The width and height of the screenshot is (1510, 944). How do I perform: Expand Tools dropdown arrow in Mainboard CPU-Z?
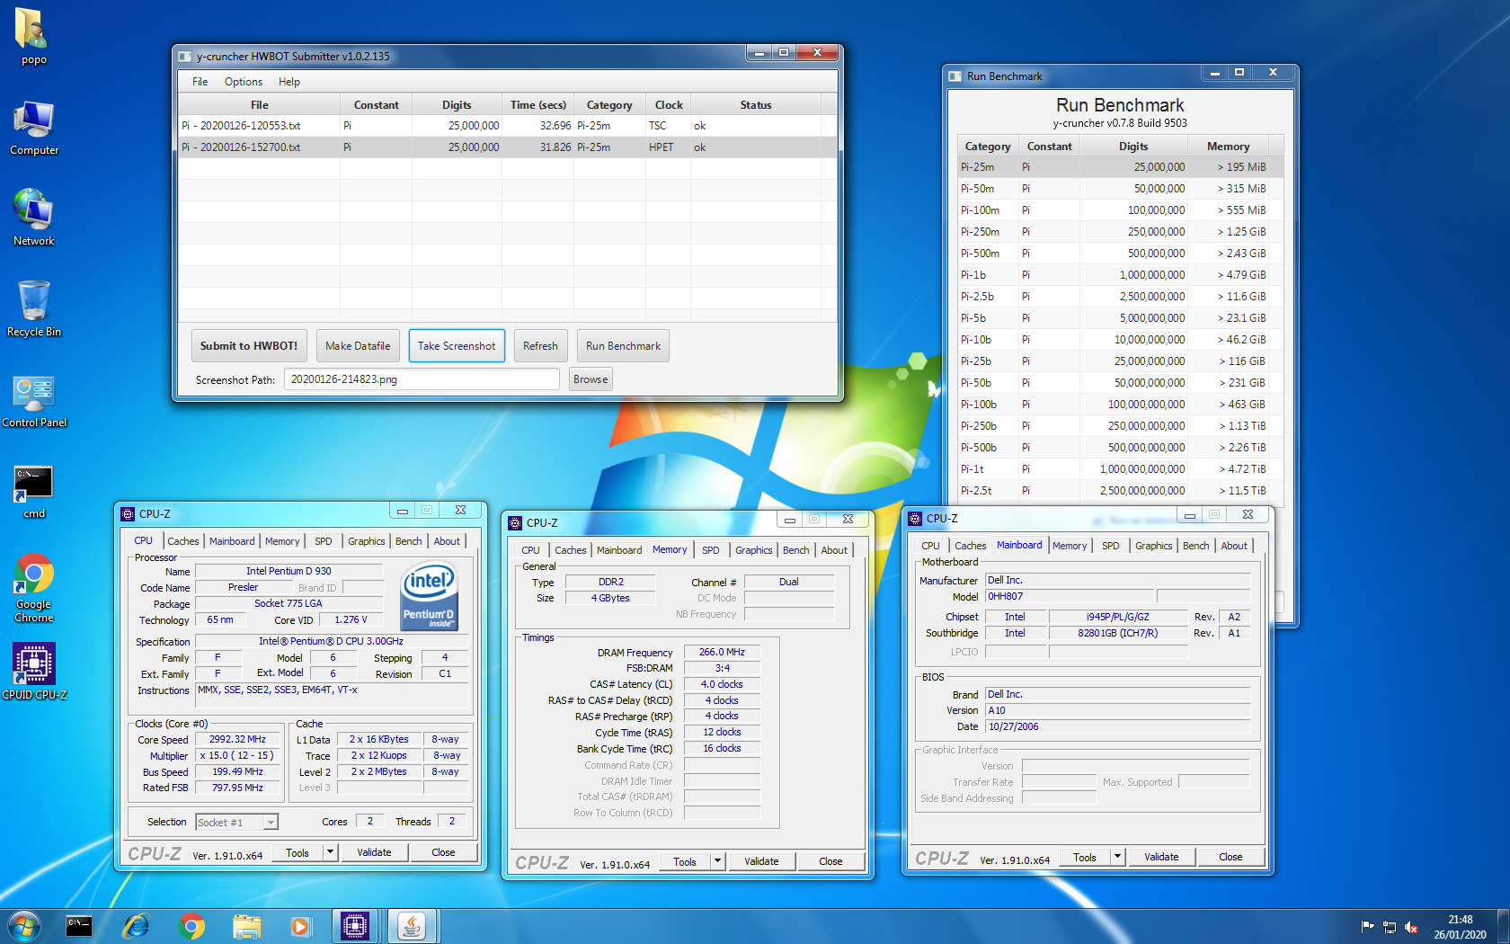point(1117,857)
